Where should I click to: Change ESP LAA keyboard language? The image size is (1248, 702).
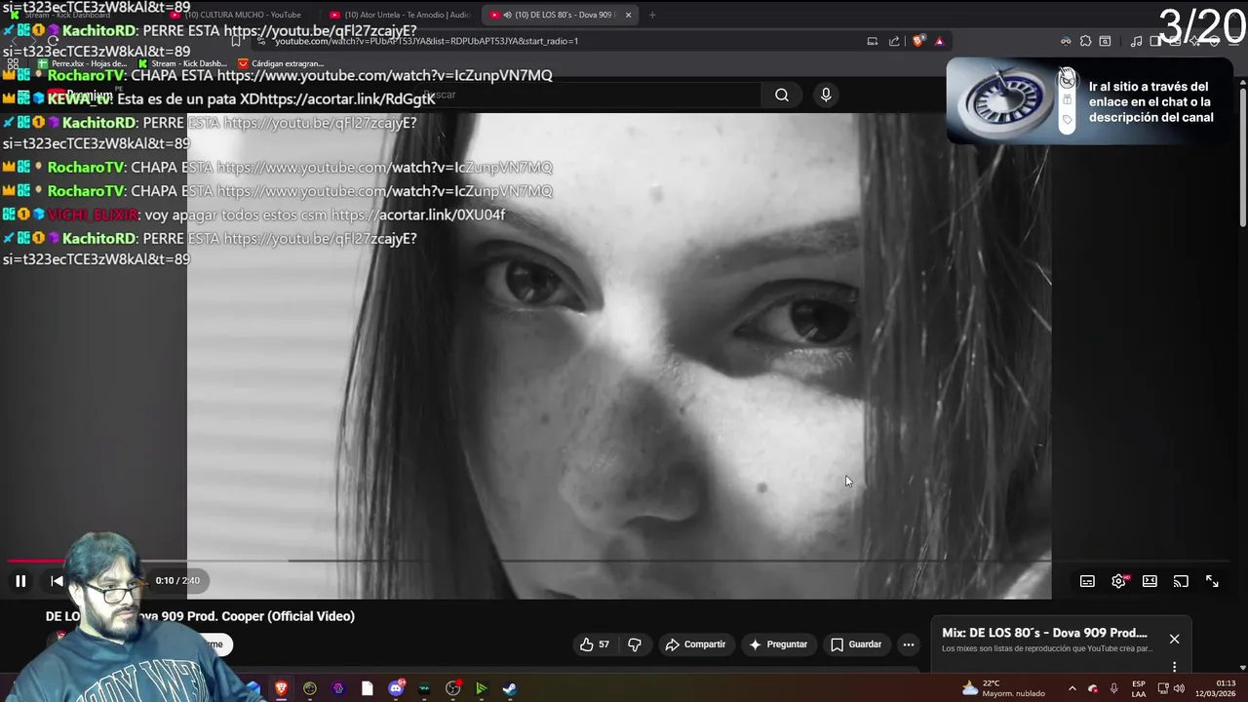(x=1139, y=688)
